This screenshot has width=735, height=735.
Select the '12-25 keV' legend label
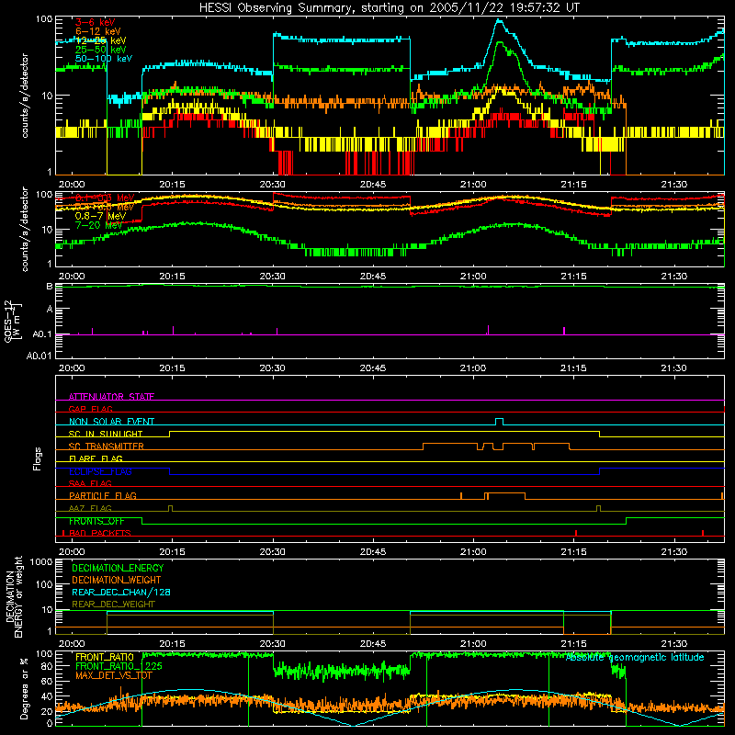coord(101,40)
